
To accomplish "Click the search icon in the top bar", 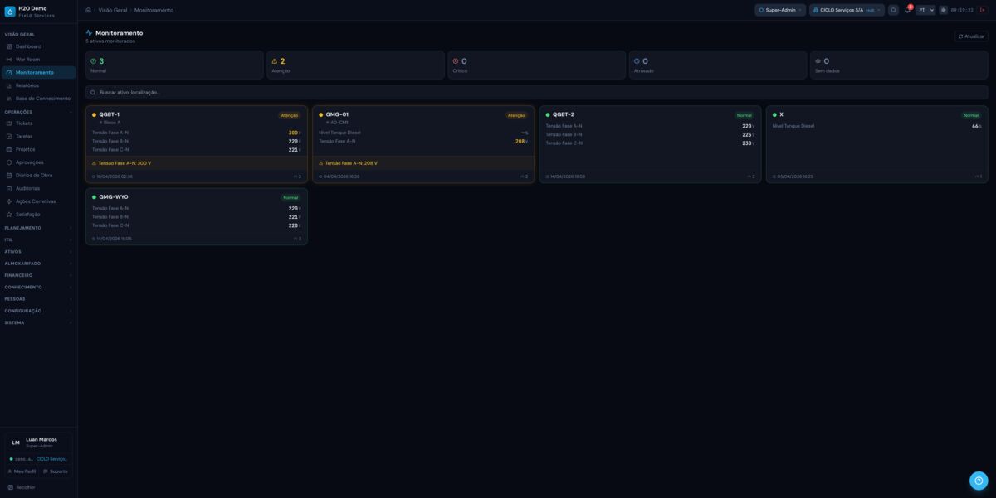I will (x=893, y=10).
